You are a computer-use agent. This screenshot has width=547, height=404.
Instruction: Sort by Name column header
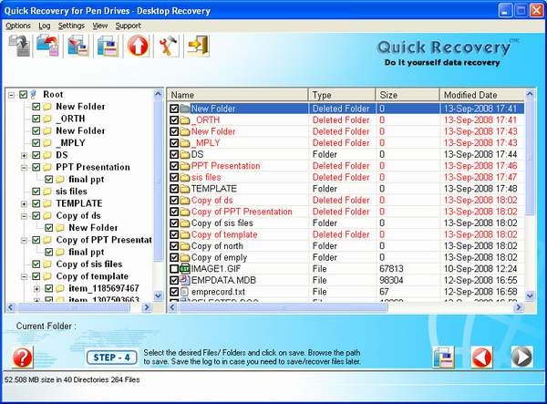click(238, 95)
